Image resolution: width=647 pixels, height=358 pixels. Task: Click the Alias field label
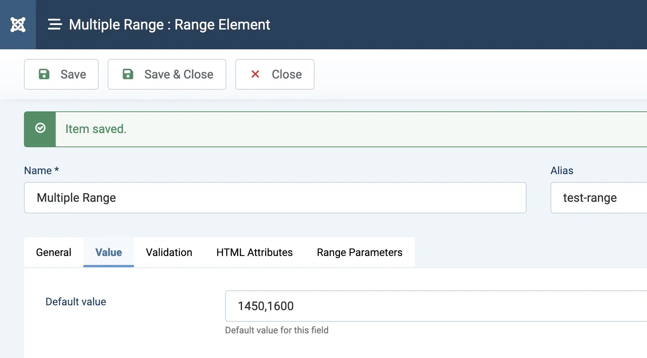tap(562, 170)
